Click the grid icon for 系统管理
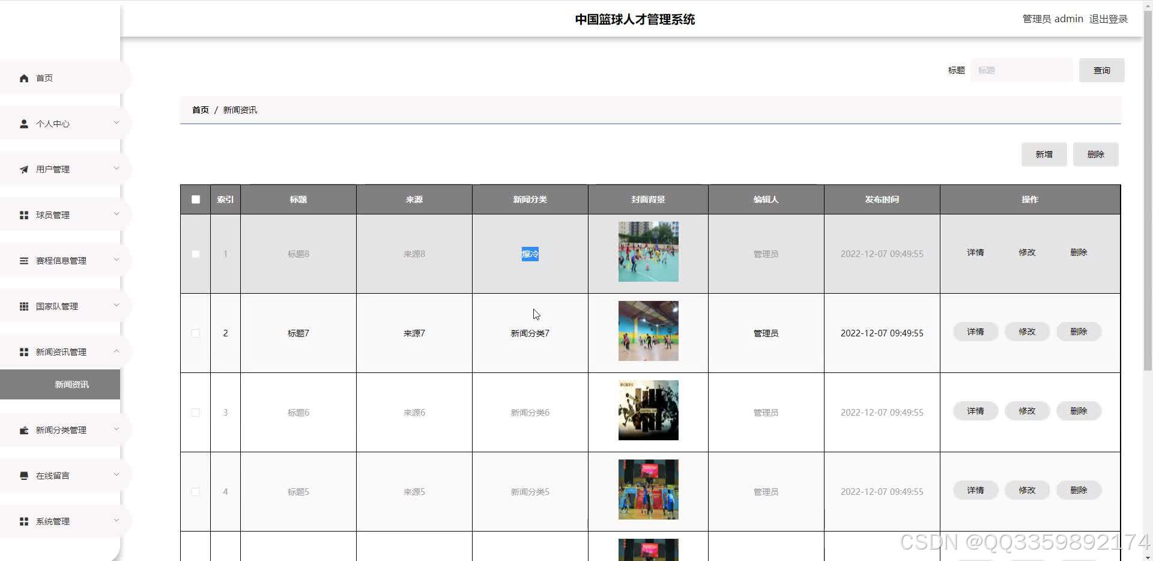The width and height of the screenshot is (1153, 561). click(24, 521)
